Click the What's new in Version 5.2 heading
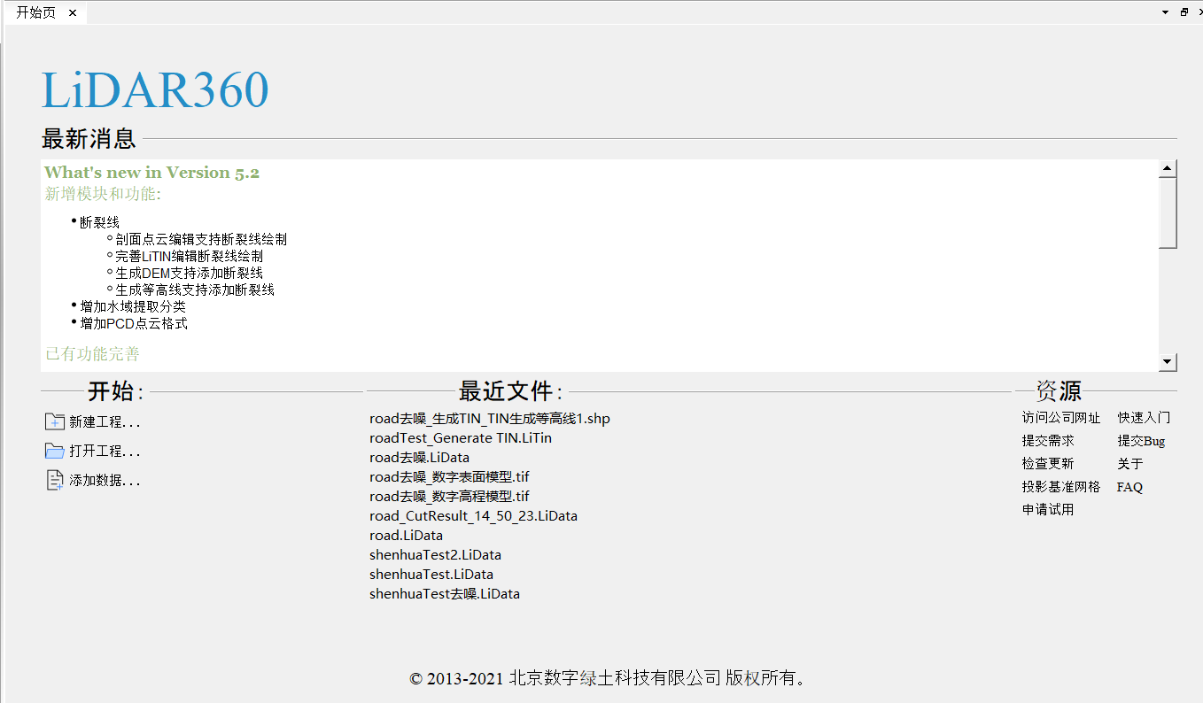Viewport: 1203px width, 703px height. [x=151, y=173]
